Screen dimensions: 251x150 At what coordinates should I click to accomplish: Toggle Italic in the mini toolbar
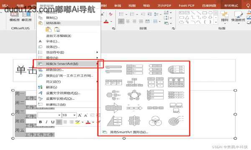click(x=46, y=122)
